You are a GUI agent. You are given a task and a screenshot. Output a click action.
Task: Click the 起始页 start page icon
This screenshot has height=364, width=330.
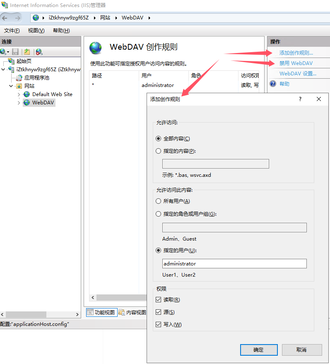coord(11,61)
